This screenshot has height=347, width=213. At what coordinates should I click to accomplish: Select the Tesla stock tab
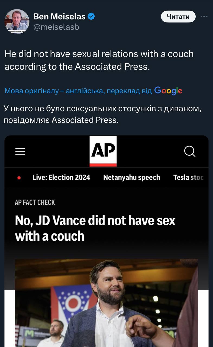pyautogui.click(x=189, y=178)
